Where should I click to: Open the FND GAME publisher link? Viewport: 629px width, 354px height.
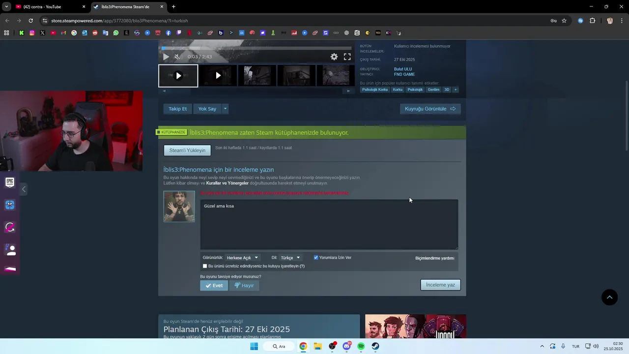(x=404, y=74)
